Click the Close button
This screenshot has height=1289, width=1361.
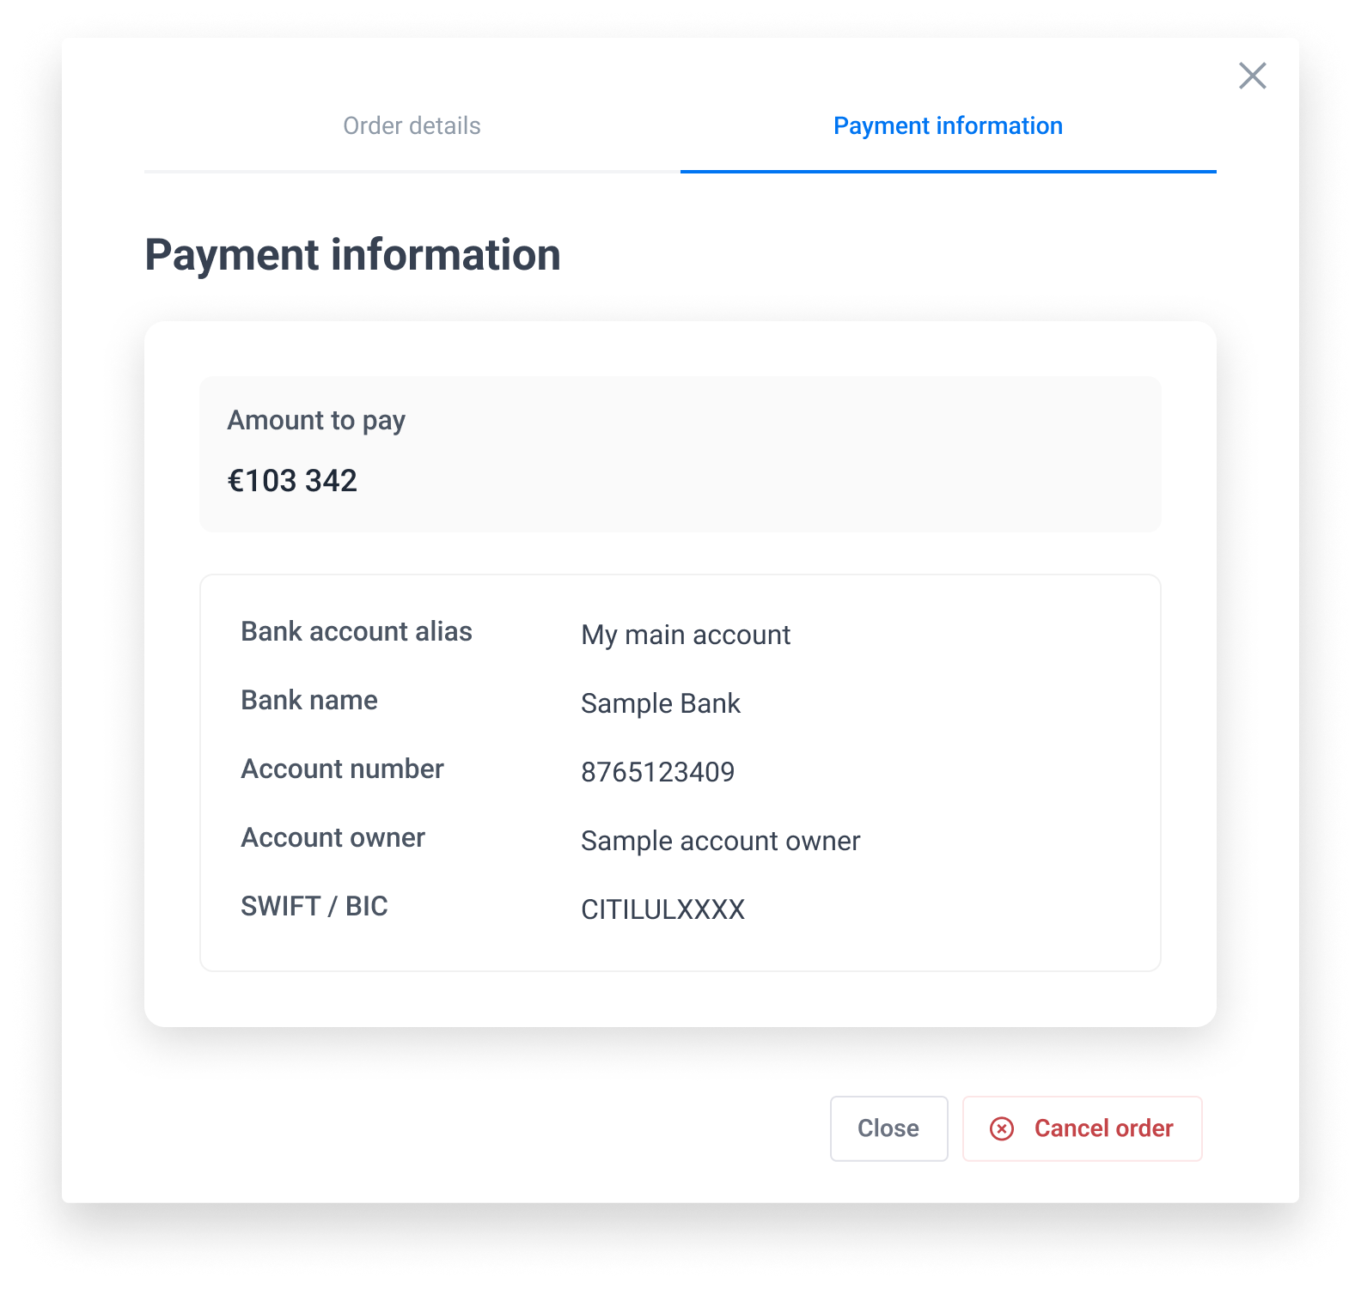pos(888,1128)
